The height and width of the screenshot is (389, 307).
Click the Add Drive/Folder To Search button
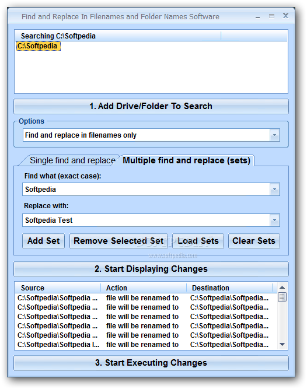click(151, 106)
